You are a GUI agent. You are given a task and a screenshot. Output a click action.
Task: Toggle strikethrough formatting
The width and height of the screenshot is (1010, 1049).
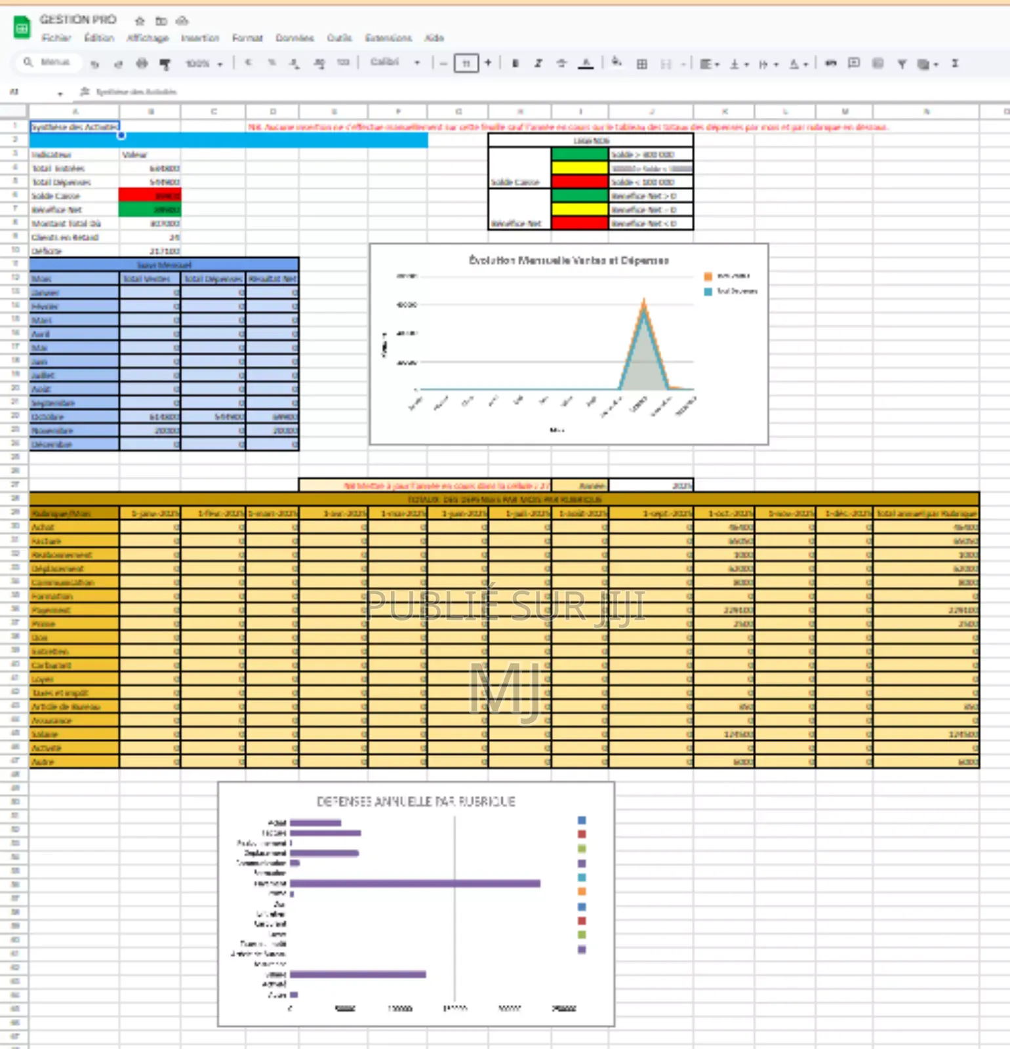(561, 64)
